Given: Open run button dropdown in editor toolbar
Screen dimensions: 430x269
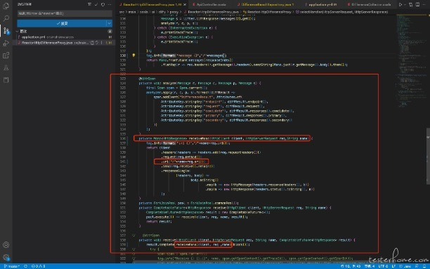Looking at the screenshot, I should coord(405,4).
